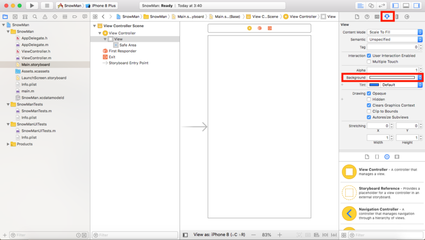The width and height of the screenshot is (425, 240).
Task: Expand the Products folder
Action: coord(8,144)
